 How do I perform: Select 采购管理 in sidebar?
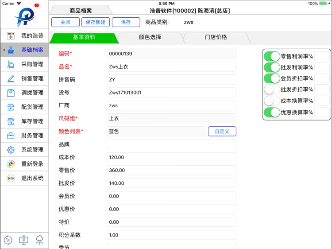click(24, 64)
